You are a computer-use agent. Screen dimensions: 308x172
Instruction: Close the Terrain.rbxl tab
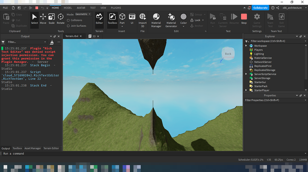81,36
